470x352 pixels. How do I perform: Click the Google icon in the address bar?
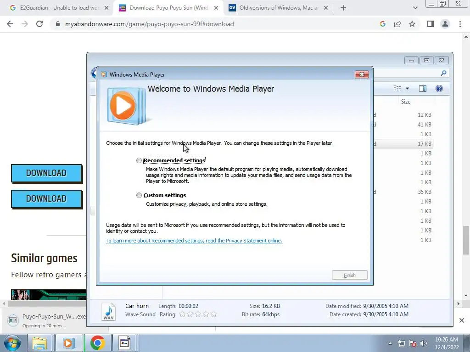(x=383, y=24)
